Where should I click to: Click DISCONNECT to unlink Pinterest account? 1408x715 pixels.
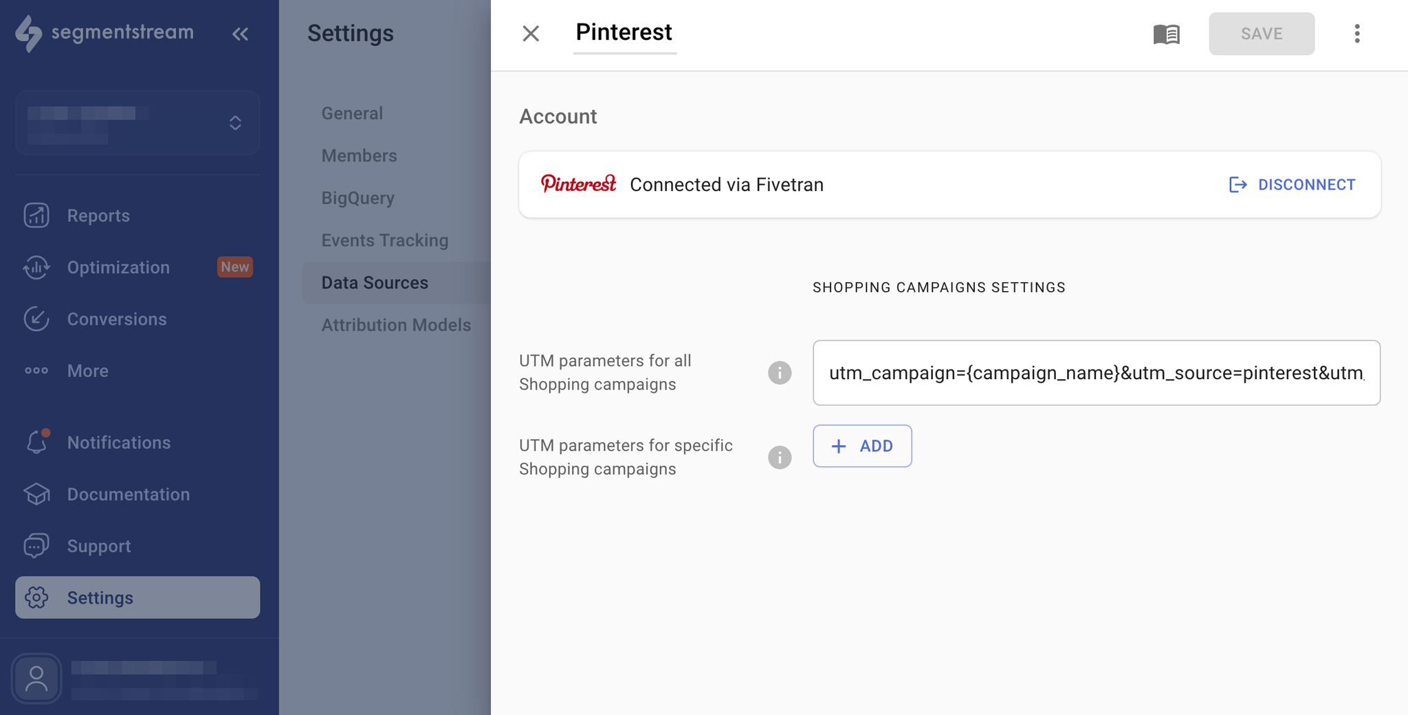[x=1292, y=185]
